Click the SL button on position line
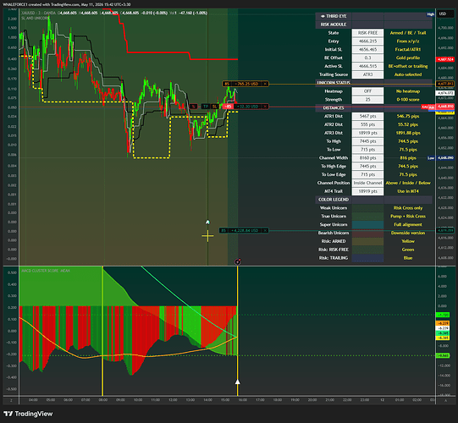The height and width of the screenshot is (423, 458). [214, 107]
